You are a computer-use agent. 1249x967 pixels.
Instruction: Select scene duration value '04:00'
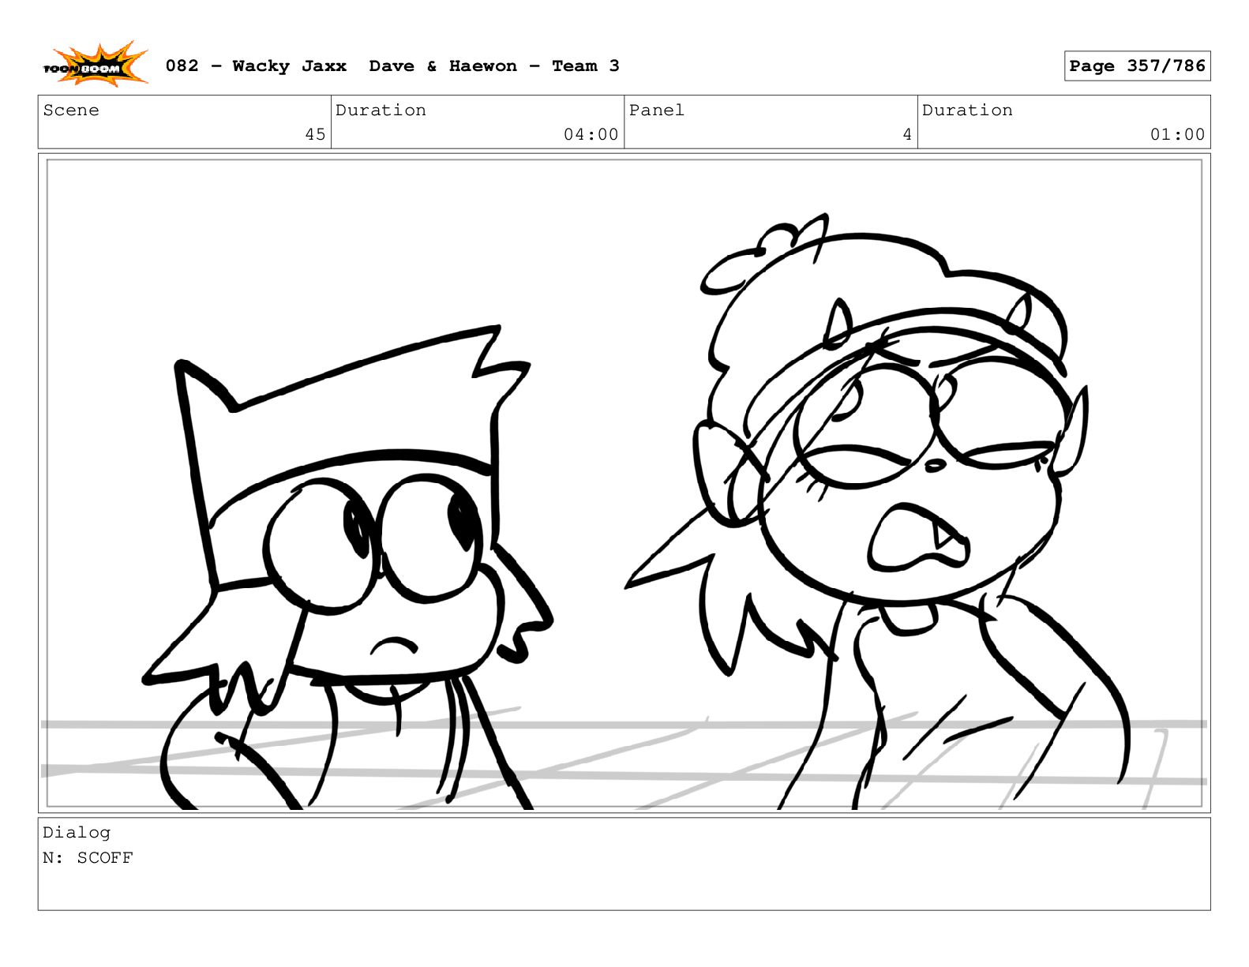(591, 135)
